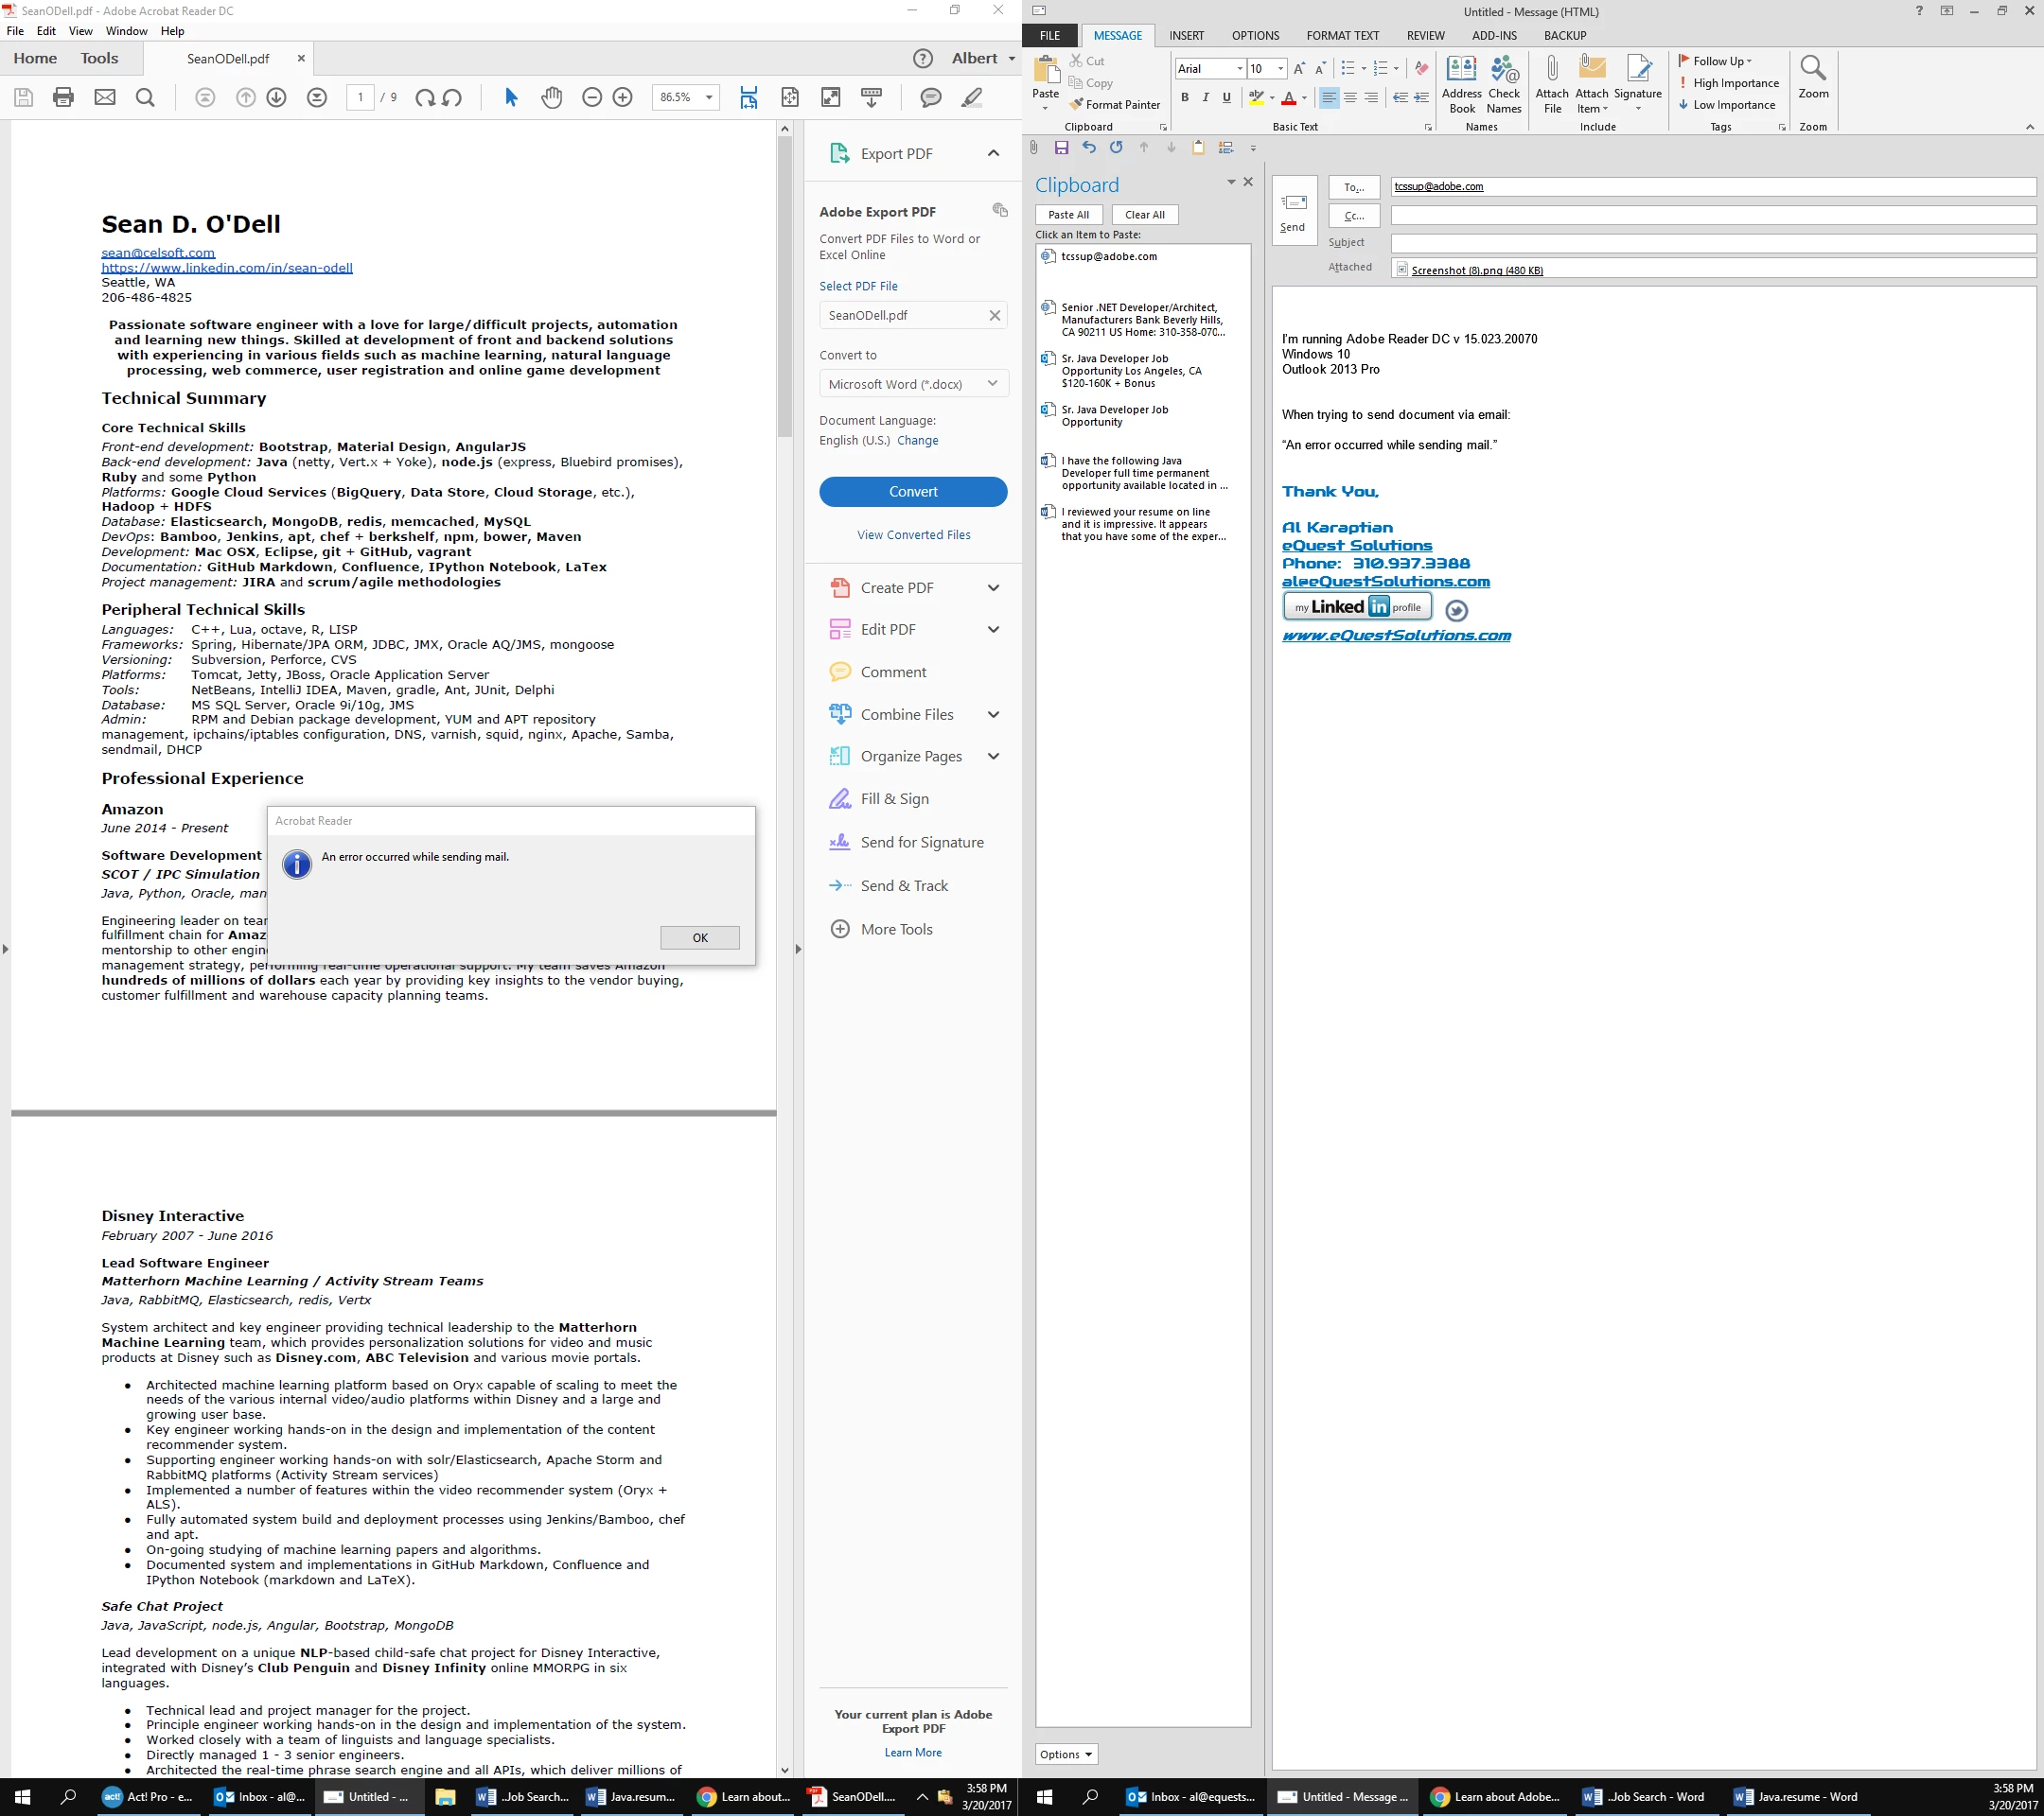Select the hand pan tool
Screen dimensions: 2044x1816
point(551,96)
